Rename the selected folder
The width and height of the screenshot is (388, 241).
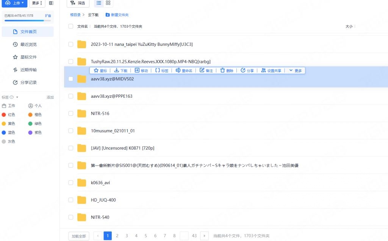pyautogui.click(x=185, y=70)
